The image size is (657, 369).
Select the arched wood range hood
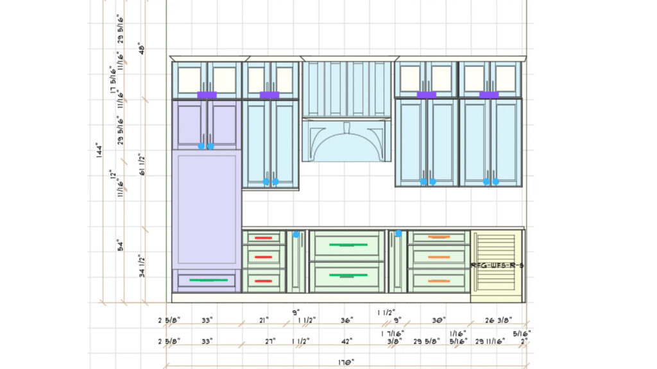tap(346, 140)
